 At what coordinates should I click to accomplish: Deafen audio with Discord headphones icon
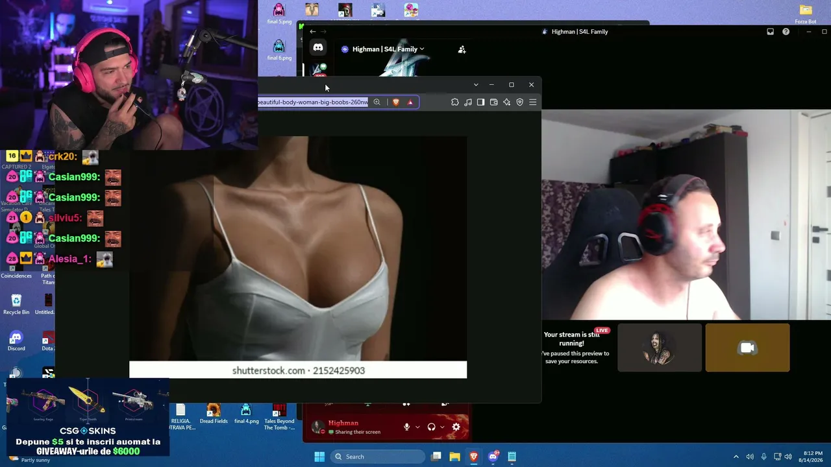(432, 427)
